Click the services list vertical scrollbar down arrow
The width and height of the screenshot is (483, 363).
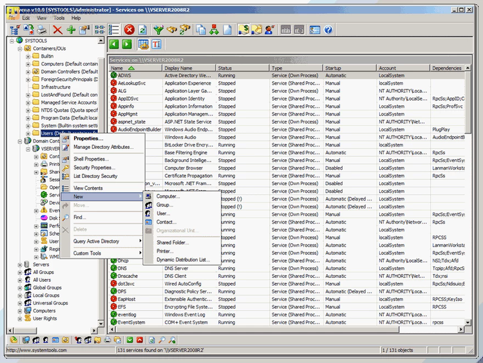468,322
